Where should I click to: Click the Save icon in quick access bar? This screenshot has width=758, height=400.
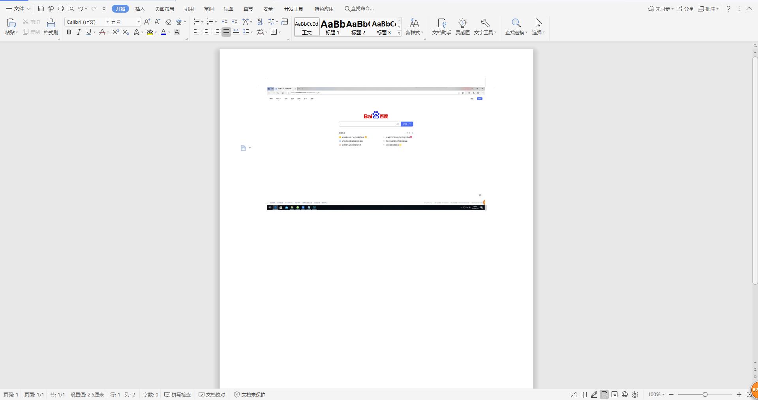point(41,8)
